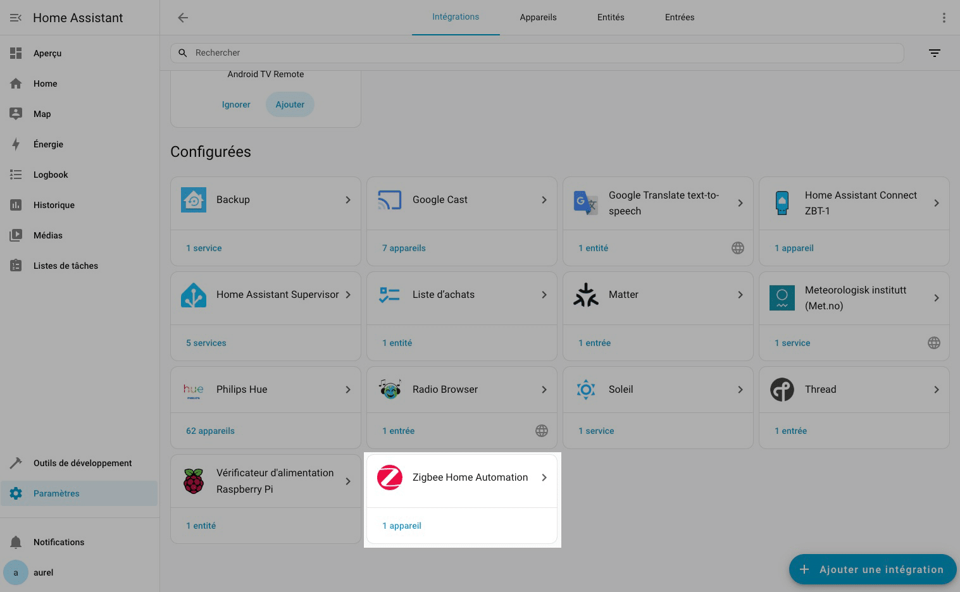This screenshot has width=960, height=592.
Task: Click the Matter integration icon
Action: [x=586, y=295]
